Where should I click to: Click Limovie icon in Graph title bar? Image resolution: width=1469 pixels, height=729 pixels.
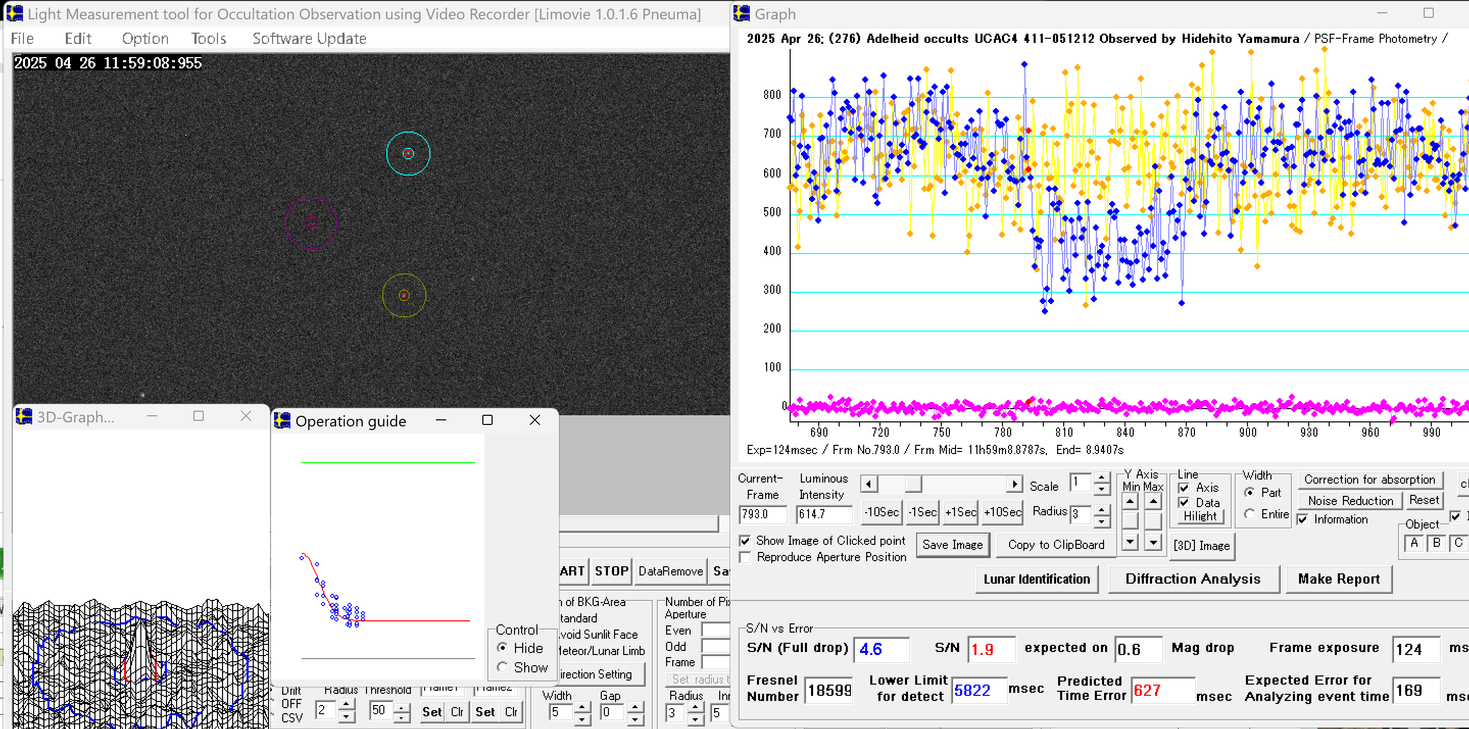(x=741, y=13)
